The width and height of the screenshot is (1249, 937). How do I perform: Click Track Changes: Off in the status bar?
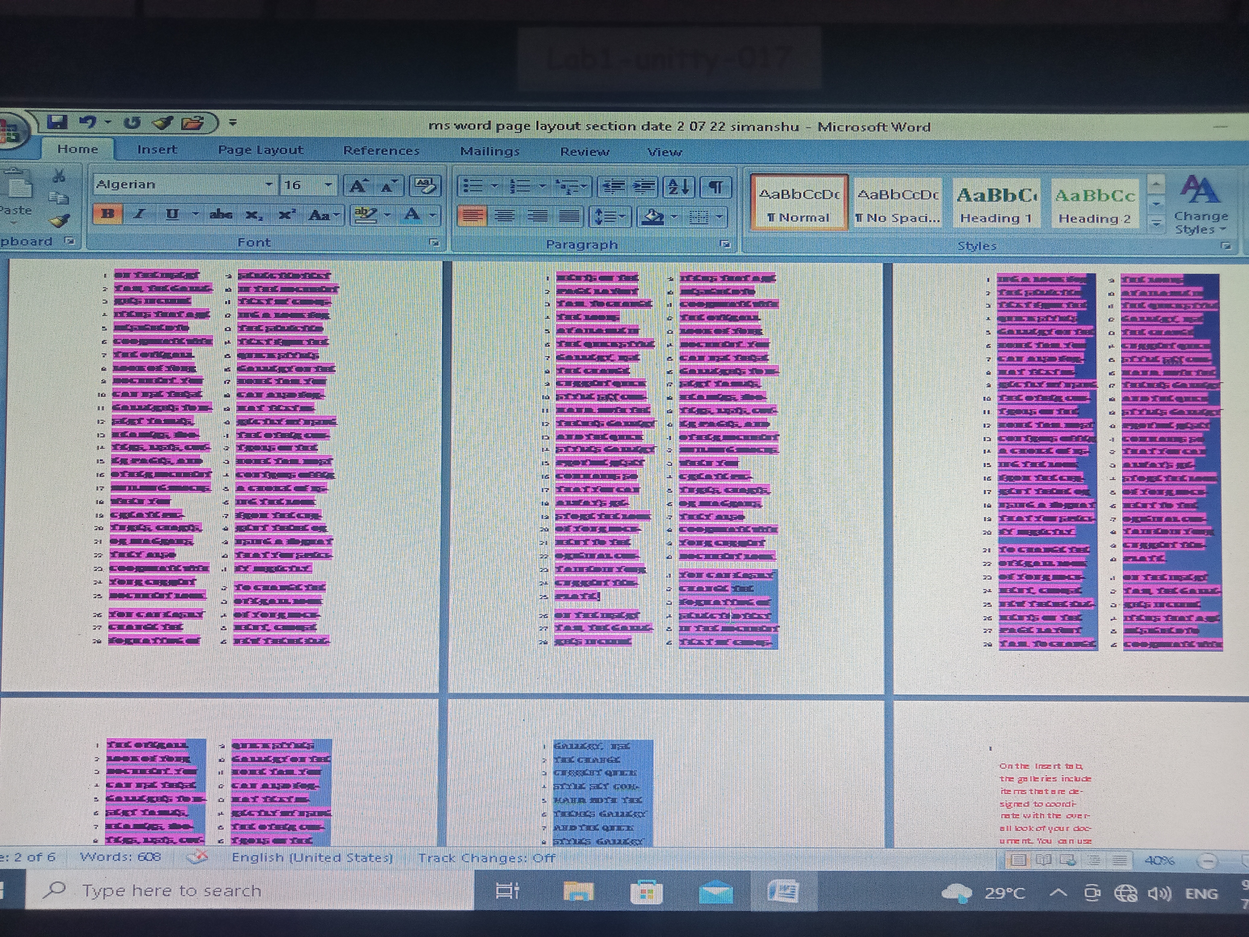coord(486,858)
